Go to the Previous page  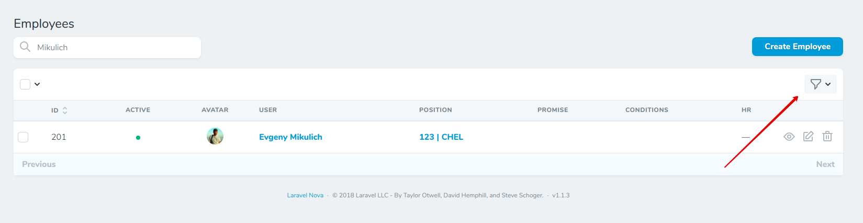(39, 164)
